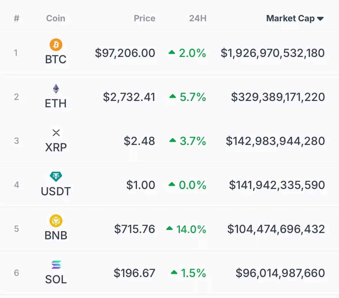Click the orange Bitcoin logo icon
This screenshot has height=298, width=339.
(56, 45)
